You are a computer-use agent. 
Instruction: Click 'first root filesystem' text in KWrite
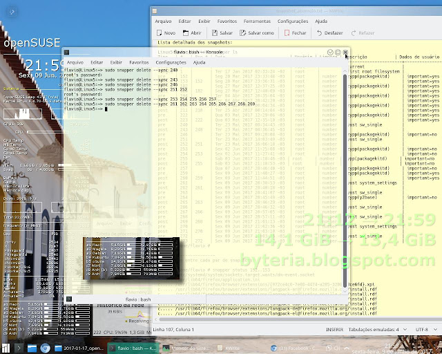point(374,71)
